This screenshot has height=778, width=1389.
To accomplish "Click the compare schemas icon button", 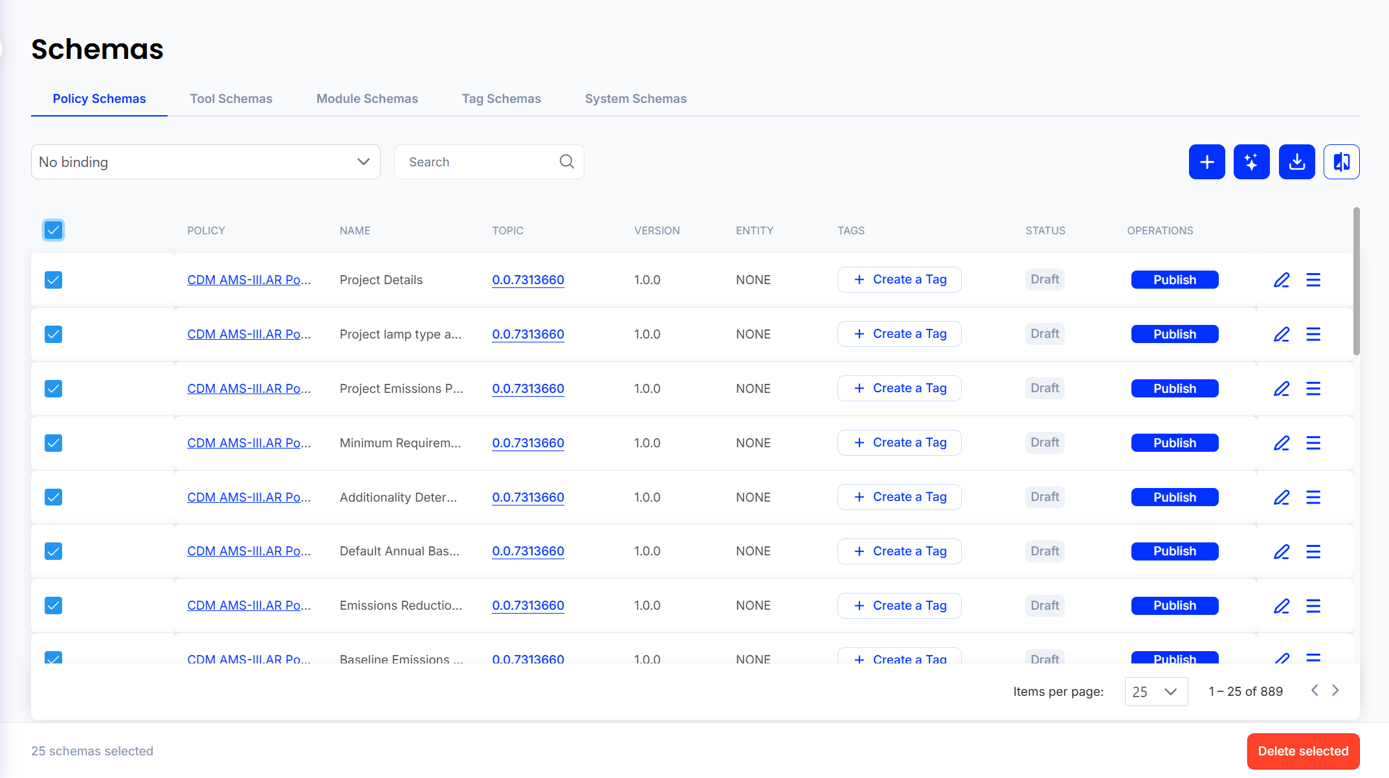I will pos(1341,162).
